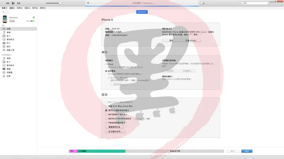Screen dimensions: 284x159
Task: Open Music under the On My Device section
Action: (x=18, y=58)
